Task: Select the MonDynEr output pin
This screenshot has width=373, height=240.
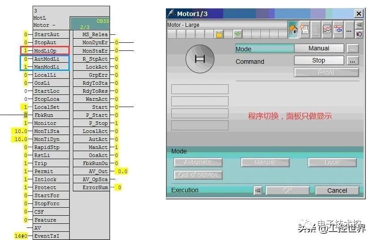Action: 91,42
